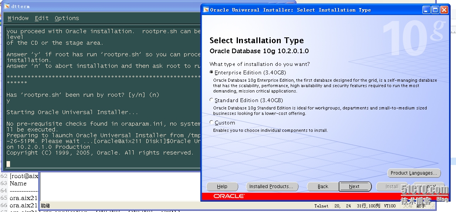Click 'What type of installation do you want?' text
The width and height of the screenshot is (456, 212).
[x=260, y=64]
